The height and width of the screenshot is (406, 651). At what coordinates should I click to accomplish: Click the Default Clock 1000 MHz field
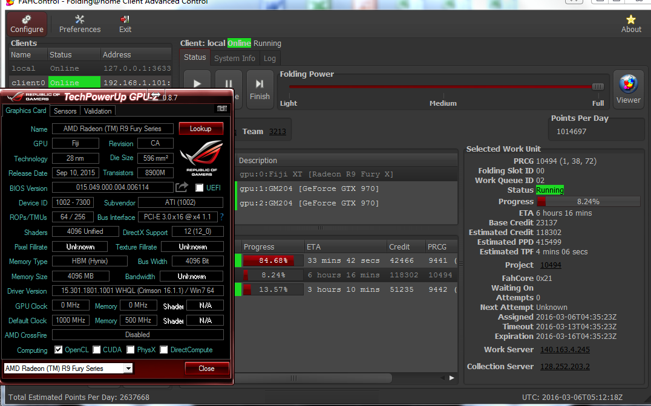pos(71,320)
